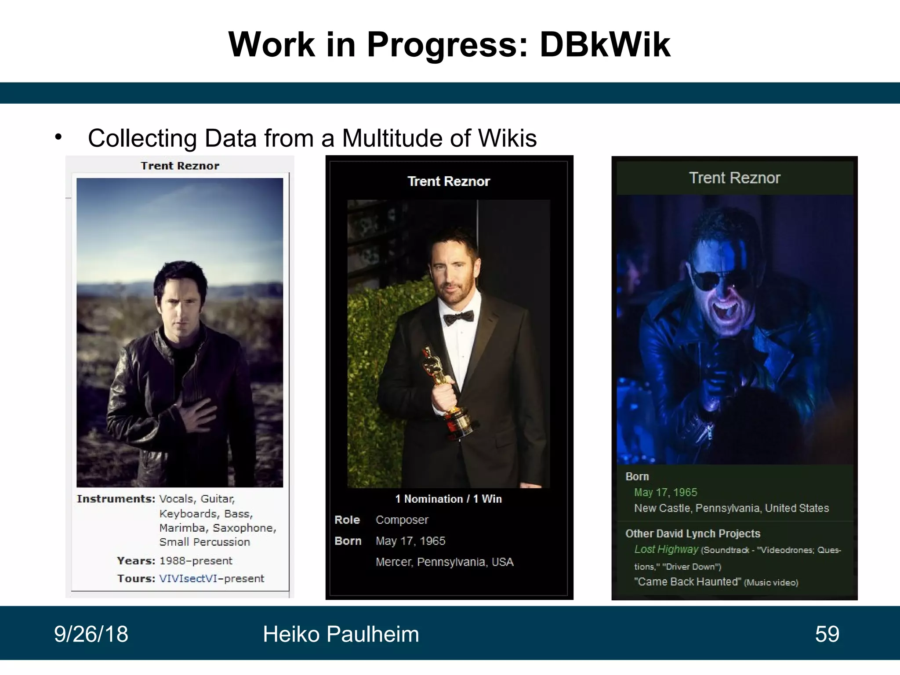This screenshot has height=675, width=900.
Task: Select 'Mercer, Pennsylvania, USA'
Action: tap(444, 562)
